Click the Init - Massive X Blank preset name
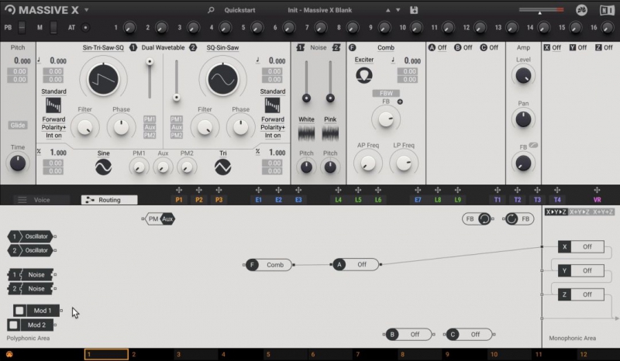The image size is (620, 361). coord(319,10)
